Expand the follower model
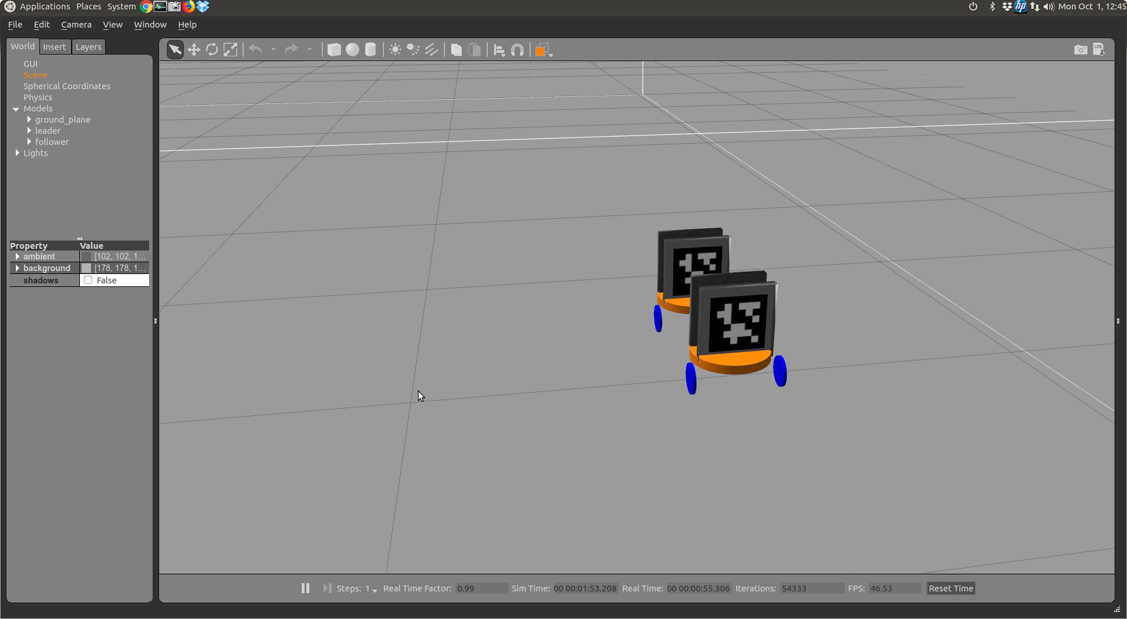 [x=29, y=142]
